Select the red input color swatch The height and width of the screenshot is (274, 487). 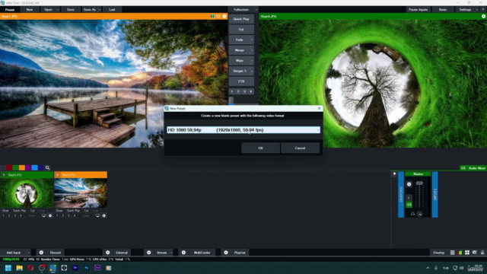click(9, 167)
